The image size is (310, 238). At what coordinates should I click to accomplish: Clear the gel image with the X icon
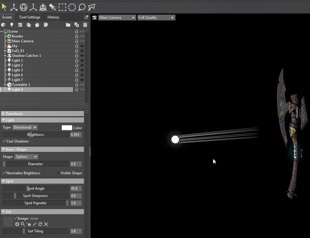46,224
